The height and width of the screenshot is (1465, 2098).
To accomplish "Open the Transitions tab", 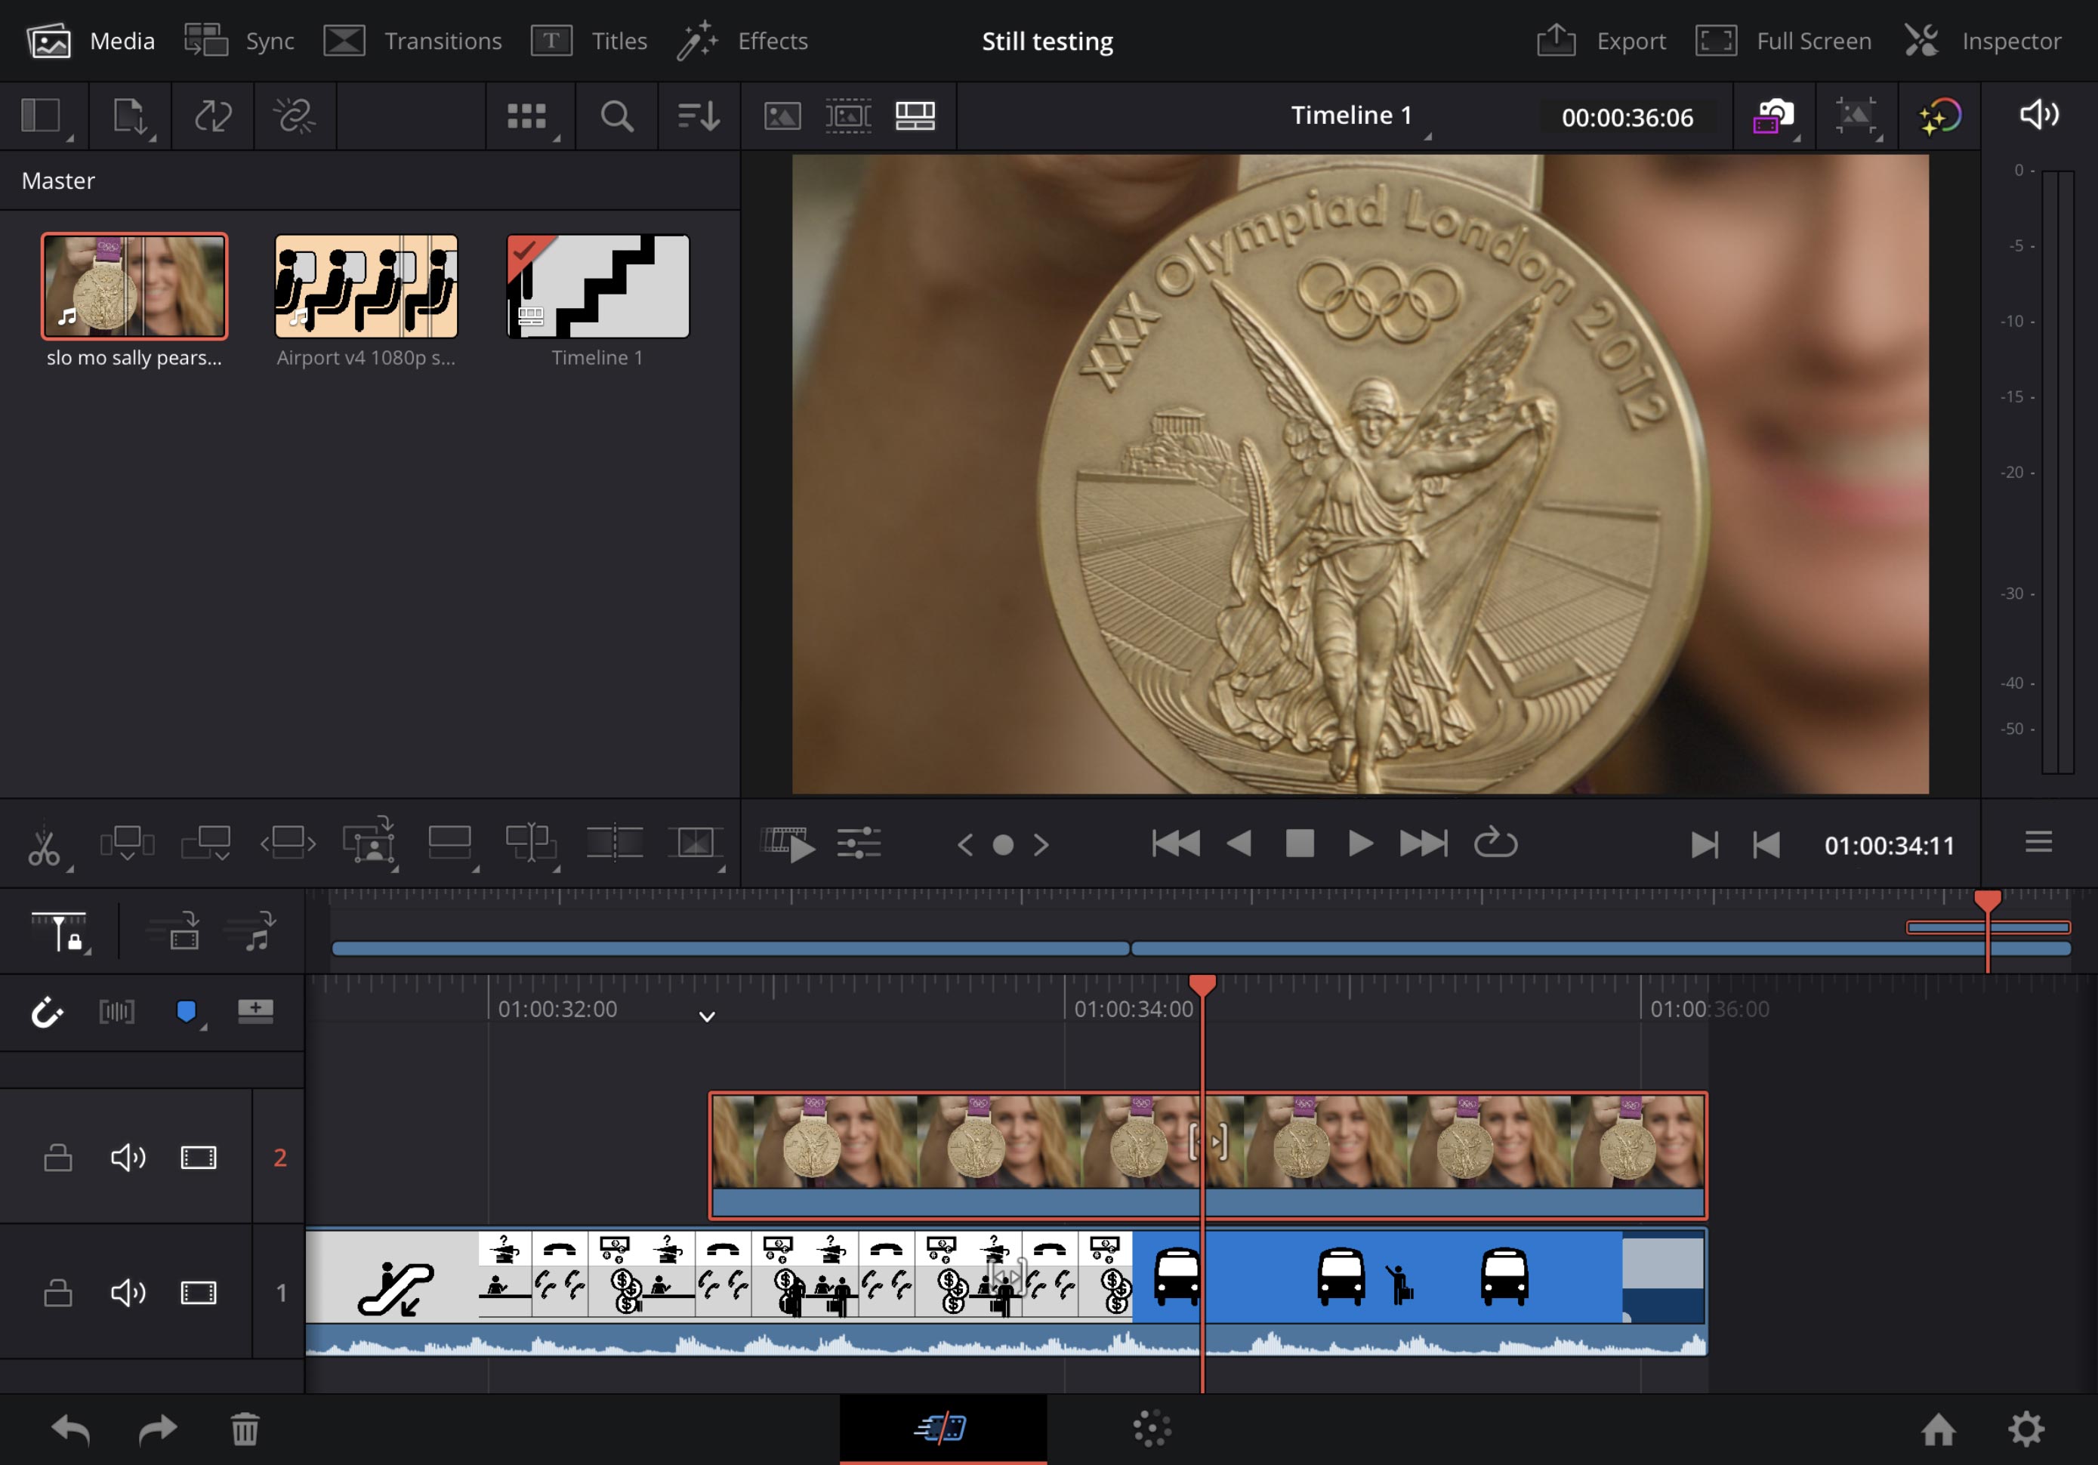I will coord(413,41).
